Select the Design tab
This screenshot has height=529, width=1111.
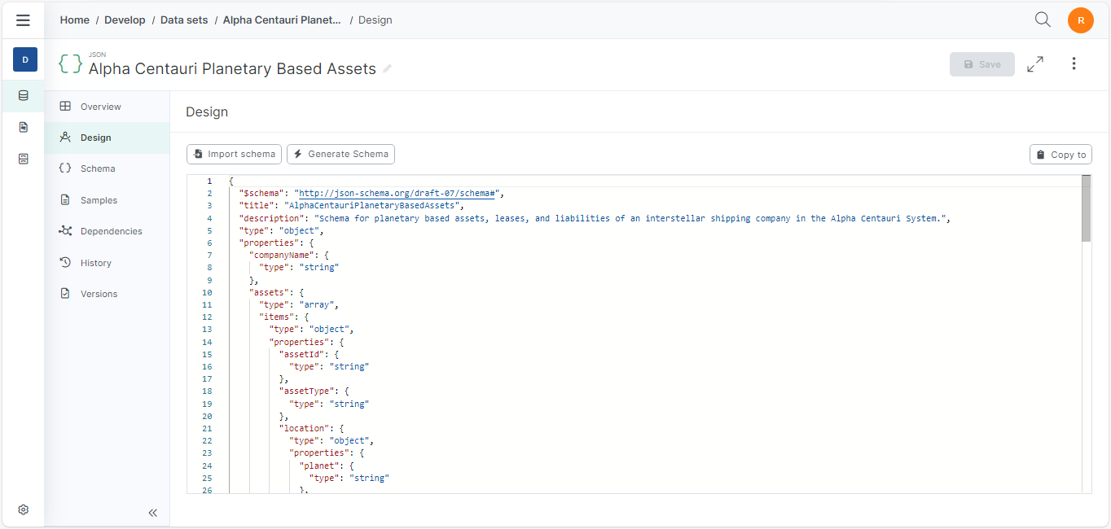[107, 138]
